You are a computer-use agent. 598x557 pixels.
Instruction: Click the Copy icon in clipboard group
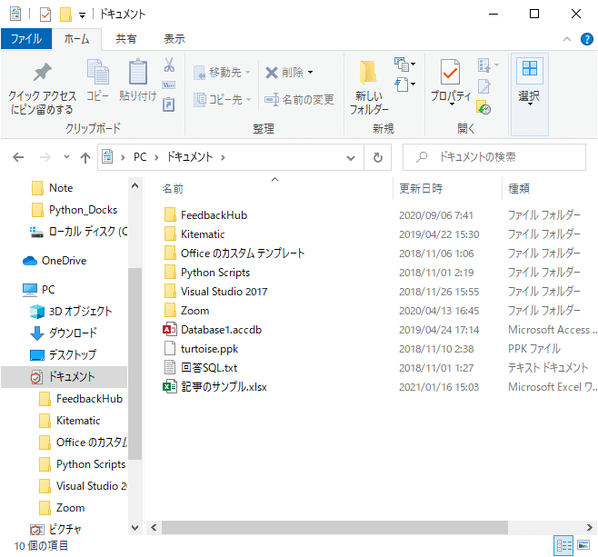tap(98, 72)
